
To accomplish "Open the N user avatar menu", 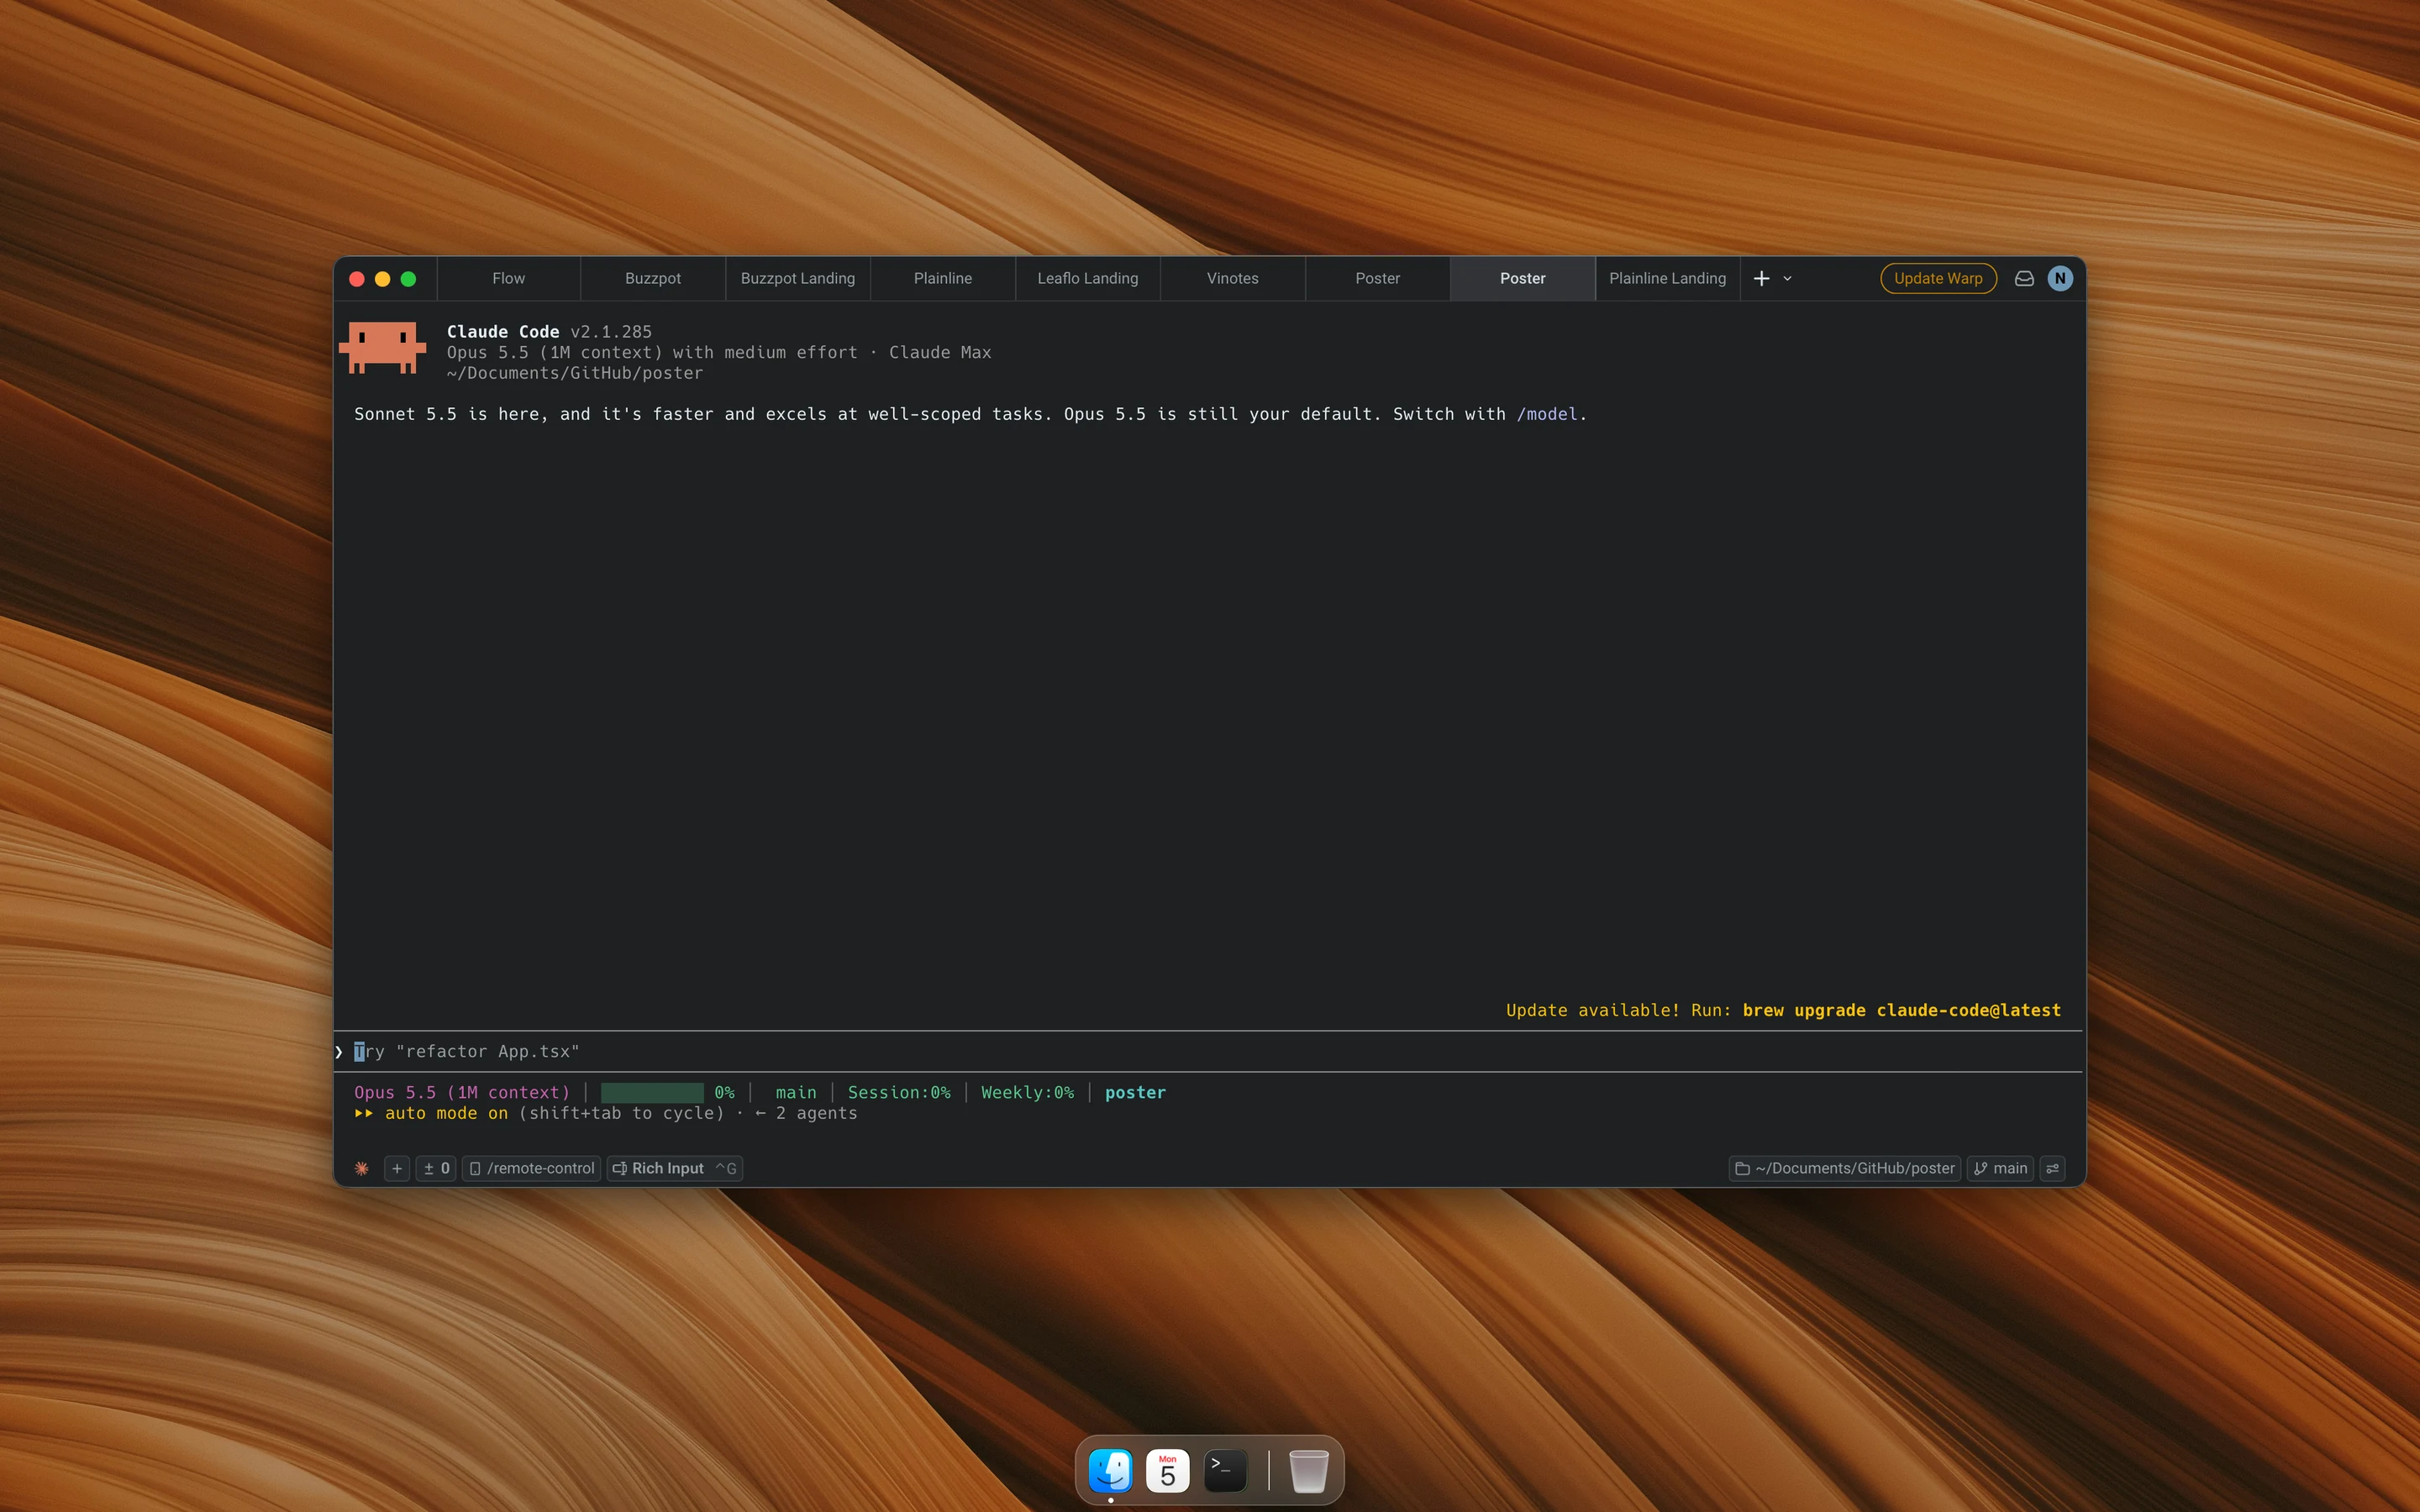I will tap(2060, 278).
